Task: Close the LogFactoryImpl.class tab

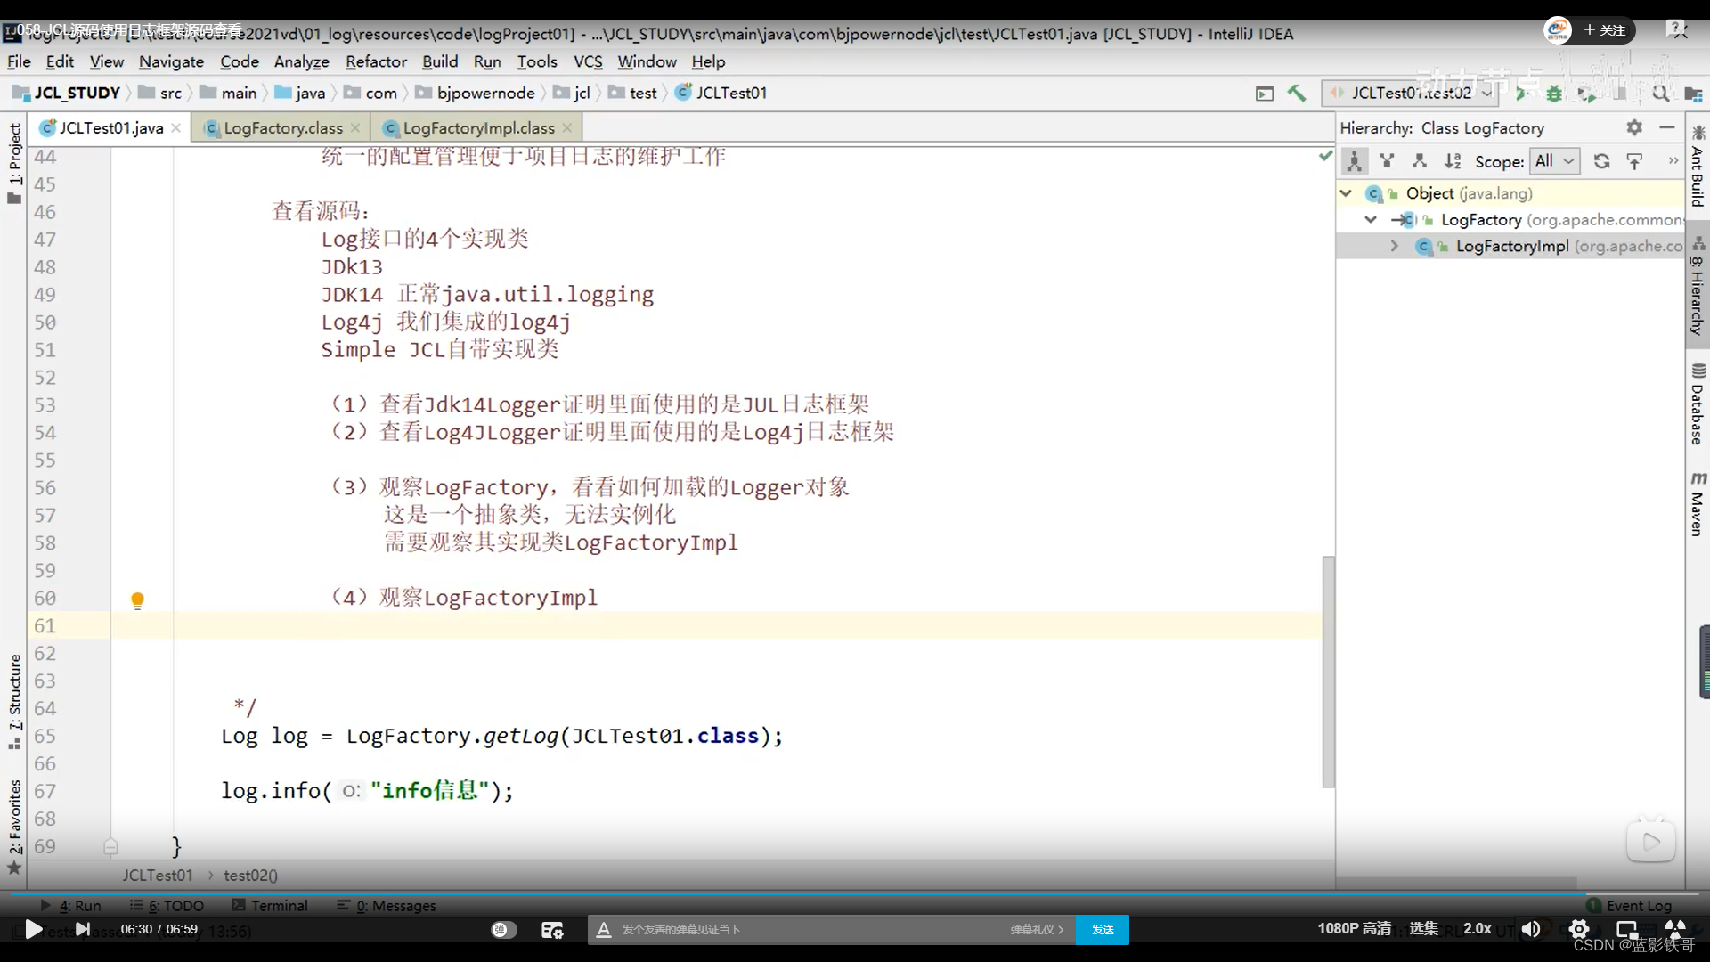Action: tap(567, 128)
